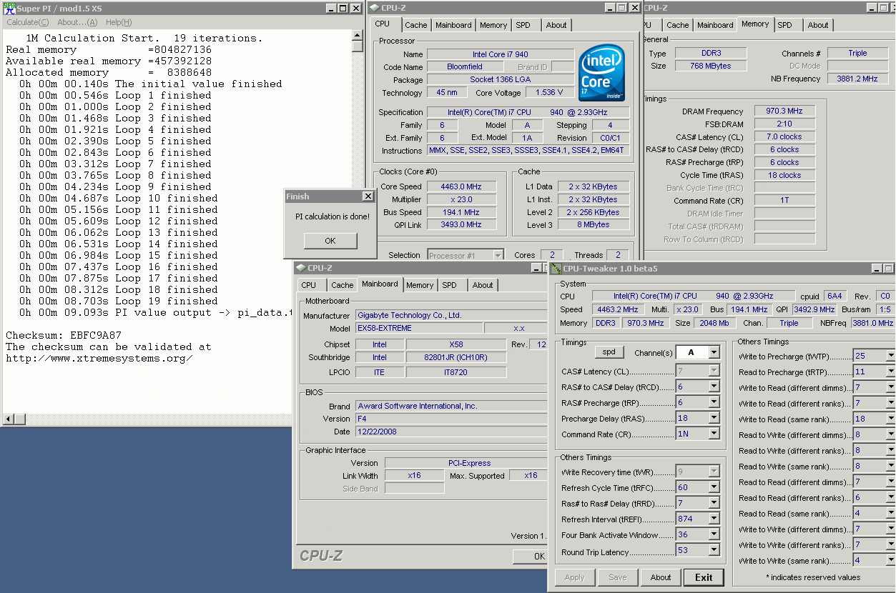
Task: Switch to the Memory tab in the CPU window
Action: [493, 25]
